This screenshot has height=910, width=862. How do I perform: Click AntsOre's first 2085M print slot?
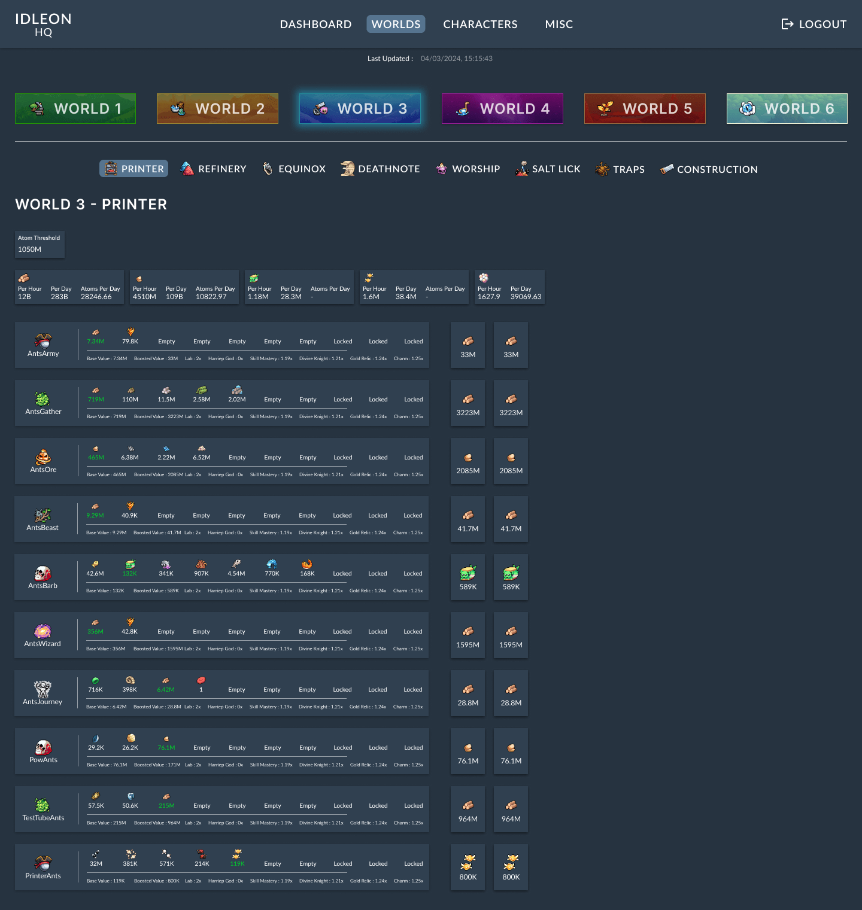(x=468, y=461)
